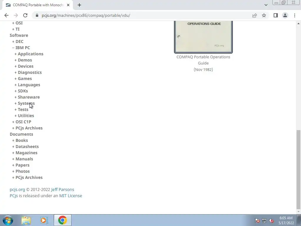Click the Software heading

click(x=19, y=35)
